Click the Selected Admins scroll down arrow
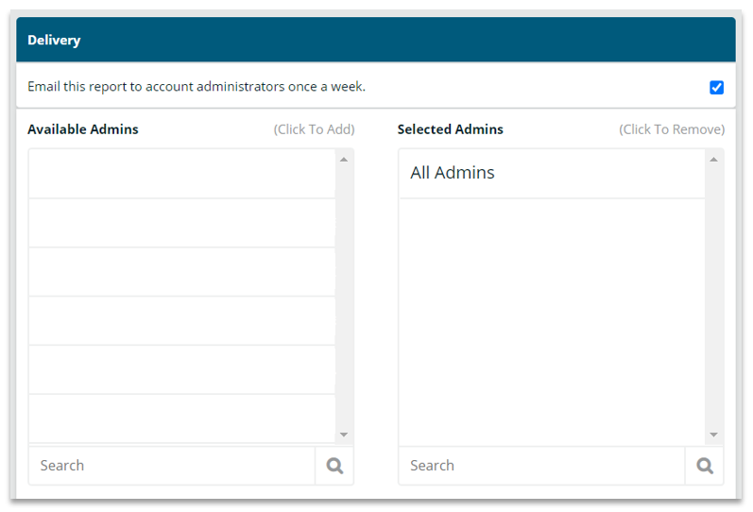This screenshot has width=753, height=512. click(713, 435)
